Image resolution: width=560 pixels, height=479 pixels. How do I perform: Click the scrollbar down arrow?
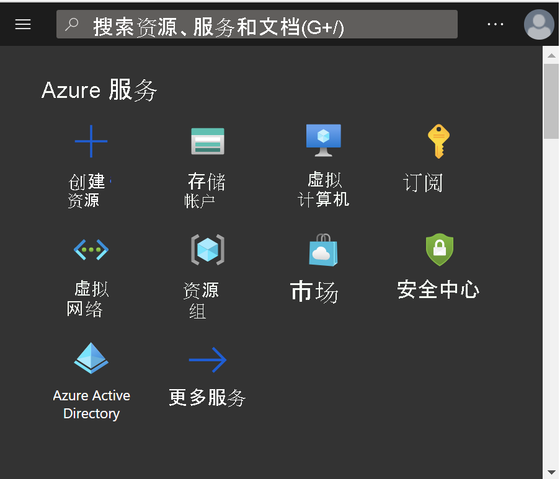pyautogui.click(x=551, y=472)
